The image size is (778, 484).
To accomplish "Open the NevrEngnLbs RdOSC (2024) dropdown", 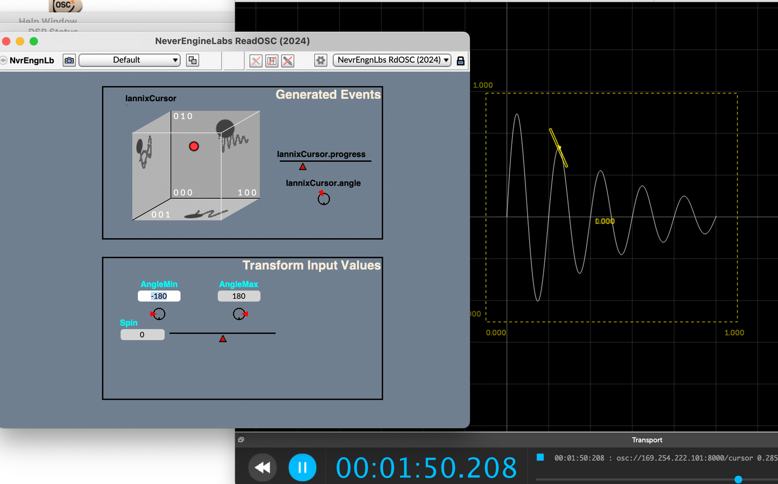I will click(x=392, y=60).
